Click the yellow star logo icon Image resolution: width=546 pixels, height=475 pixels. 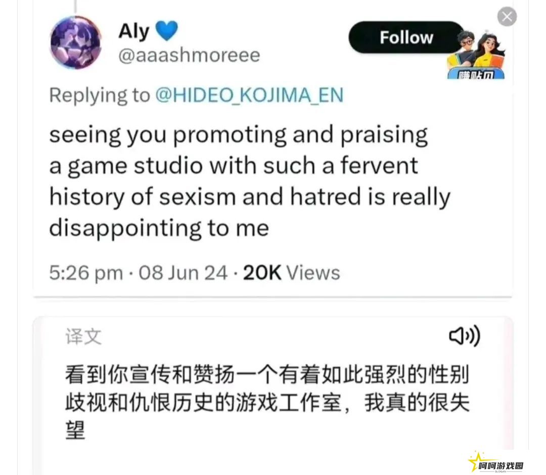click(475, 462)
